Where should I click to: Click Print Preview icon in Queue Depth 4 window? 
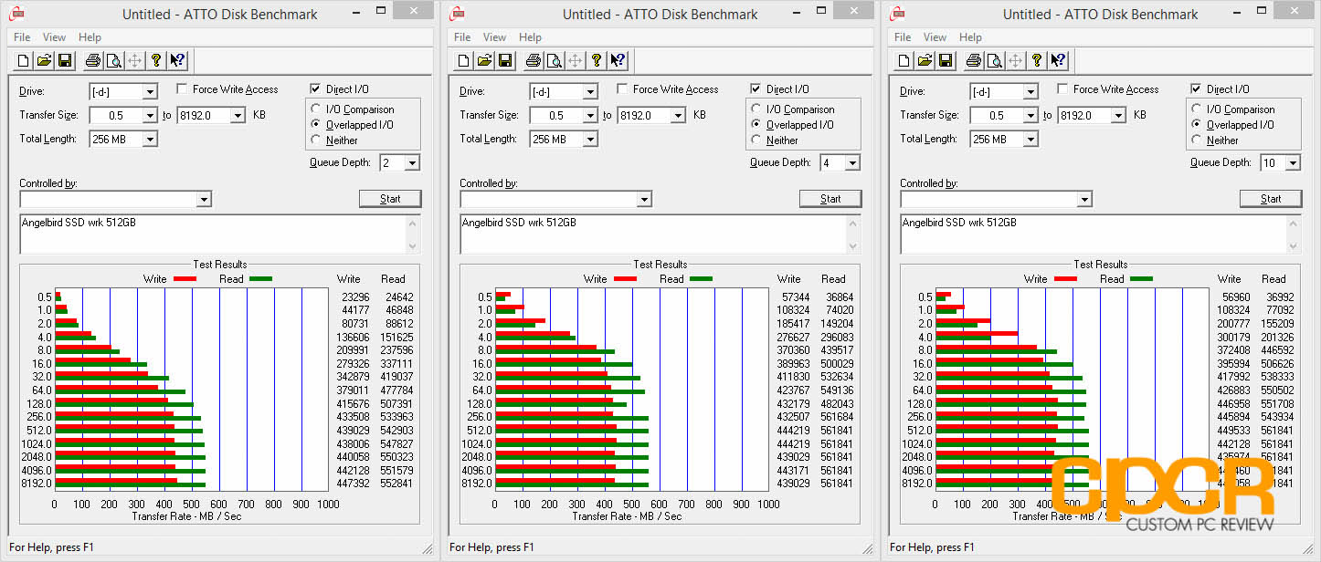(x=554, y=61)
